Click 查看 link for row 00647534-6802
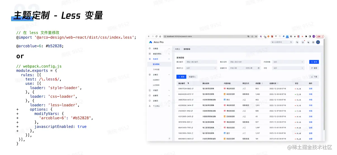The image size is (337, 155). 310,88
